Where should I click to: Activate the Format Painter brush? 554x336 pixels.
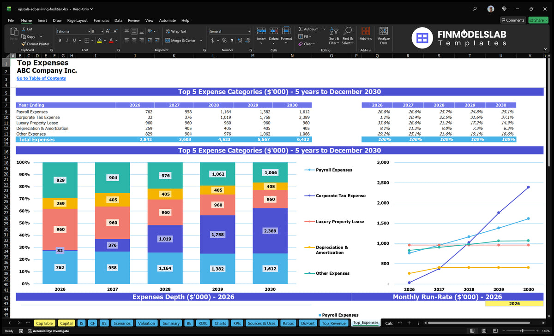24,44
